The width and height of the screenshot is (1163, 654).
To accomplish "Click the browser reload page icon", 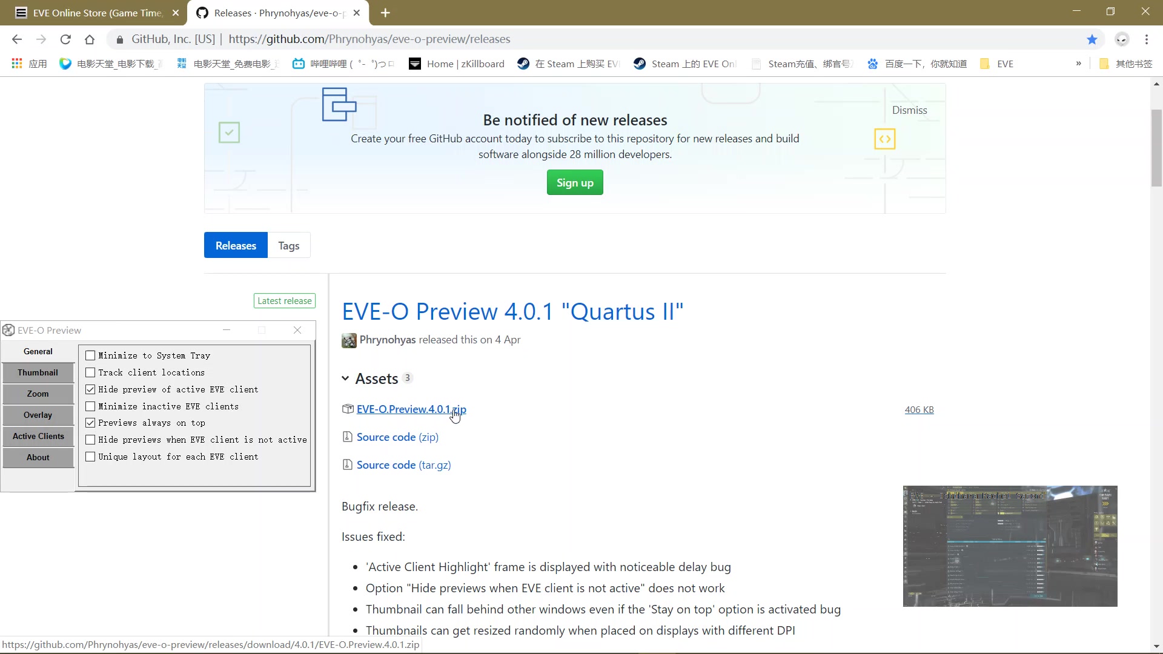I will pyautogui.click(x=65, y=39).
